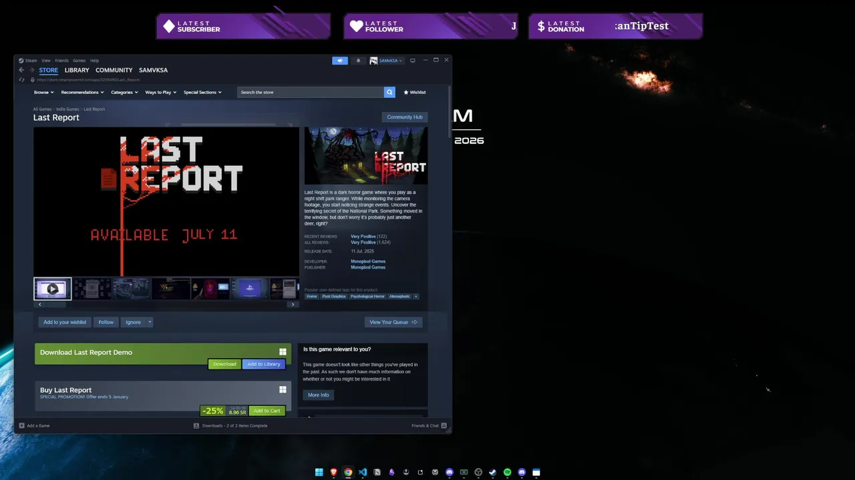Viewport: 855px width, 480px height.
Task: Click the Pixel Graphics tag
Action: pos(334,296)
